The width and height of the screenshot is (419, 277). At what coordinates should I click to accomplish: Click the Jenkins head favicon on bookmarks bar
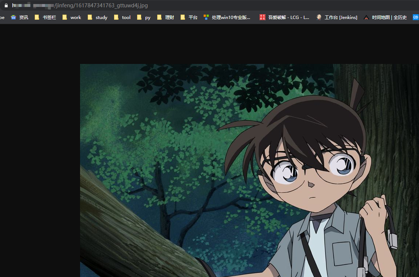click(318, 17)
